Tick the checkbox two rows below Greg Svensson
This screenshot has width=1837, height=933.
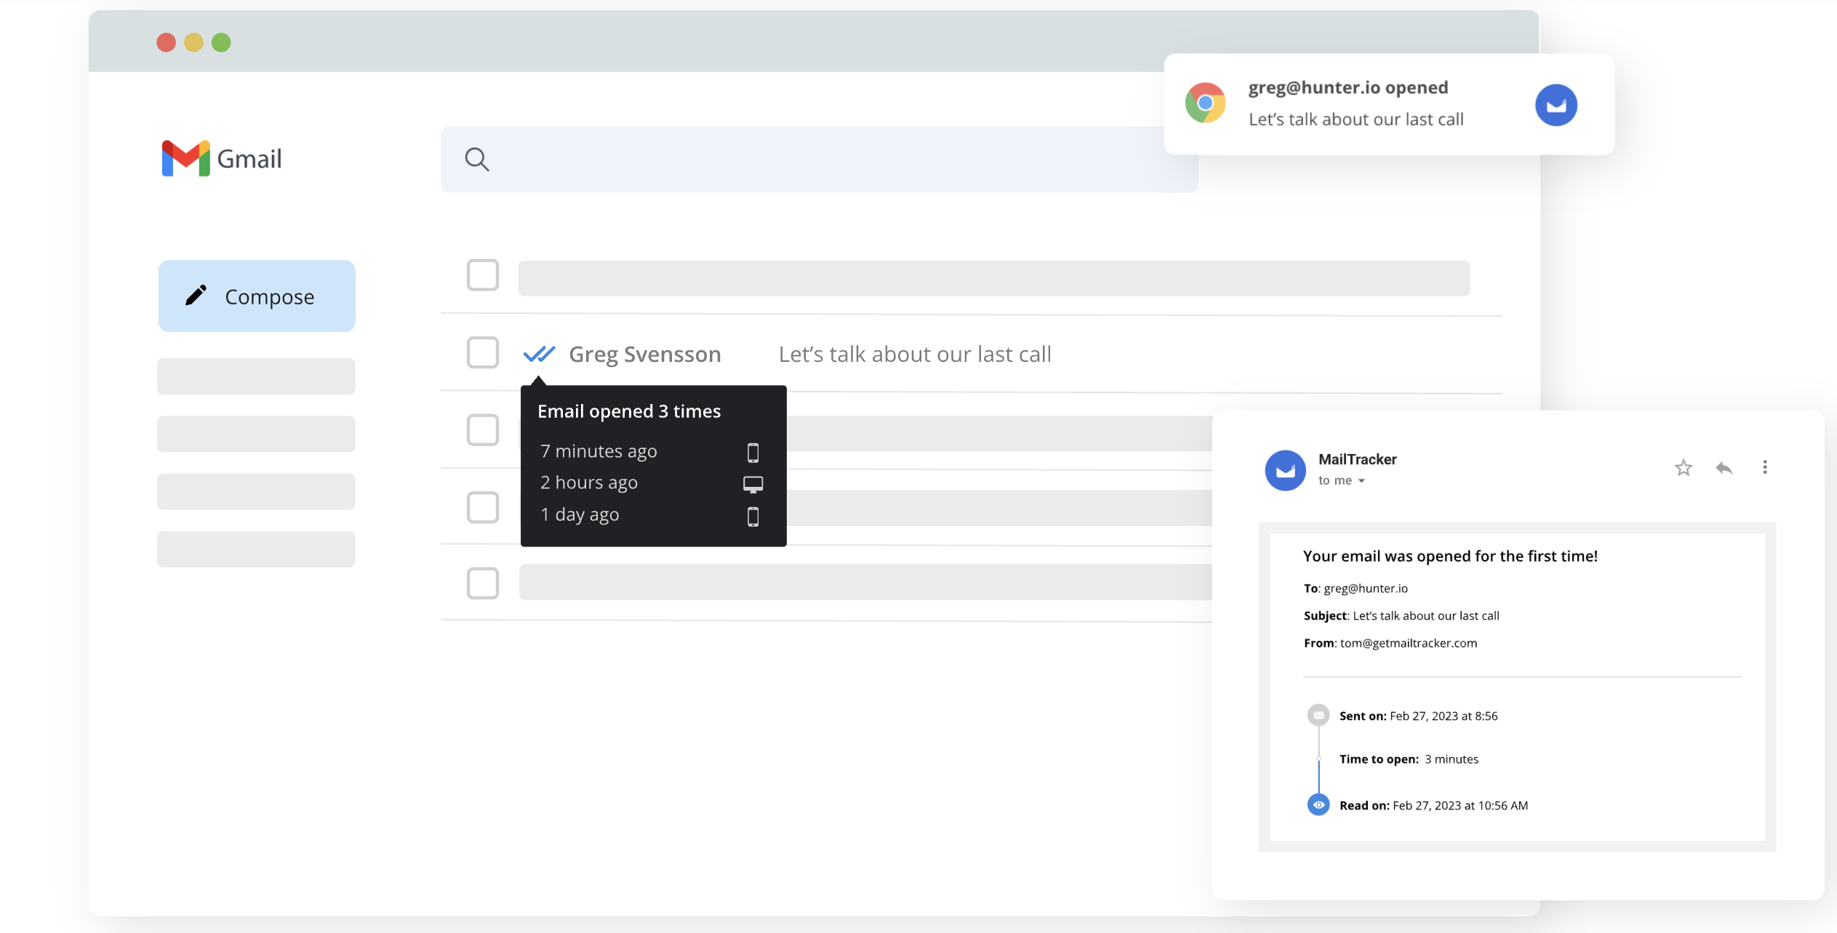pyautogui.click(x=482, y=507)
